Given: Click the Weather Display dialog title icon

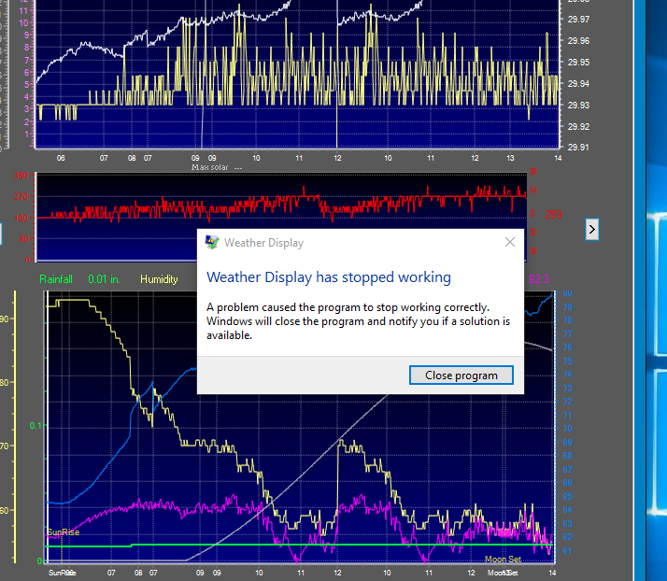Looking at the screenshot, I should (x=212, y=243).
